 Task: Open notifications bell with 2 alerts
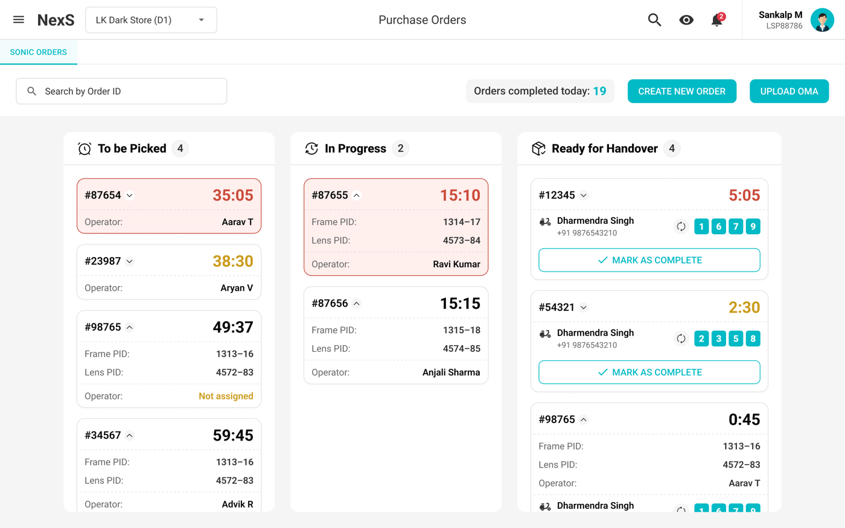717,20
